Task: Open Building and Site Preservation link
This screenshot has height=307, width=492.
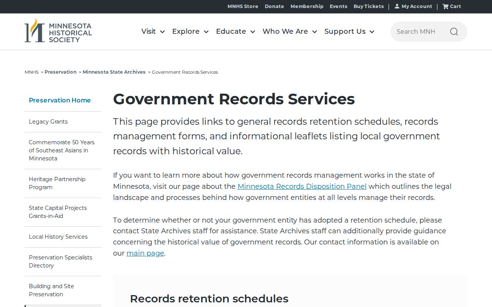Action: [52, 290]
